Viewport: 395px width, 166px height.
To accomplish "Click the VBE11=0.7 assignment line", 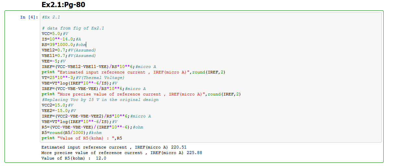I will pos(69,56).
